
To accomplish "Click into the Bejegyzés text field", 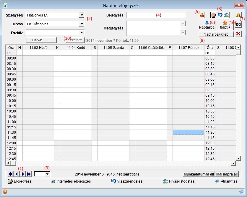I will pos(156,15).
